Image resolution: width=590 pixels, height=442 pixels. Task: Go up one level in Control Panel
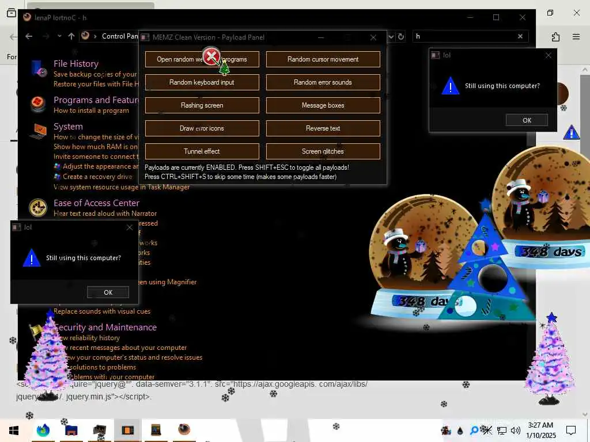[71, 36]
